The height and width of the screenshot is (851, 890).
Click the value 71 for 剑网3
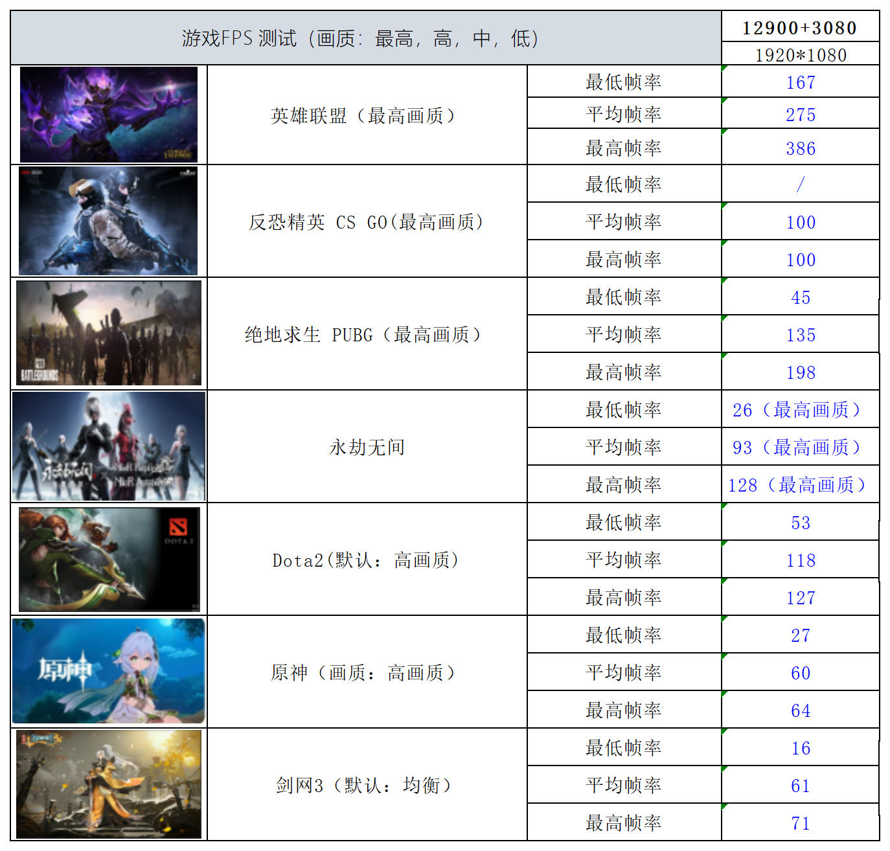point(801,823)
